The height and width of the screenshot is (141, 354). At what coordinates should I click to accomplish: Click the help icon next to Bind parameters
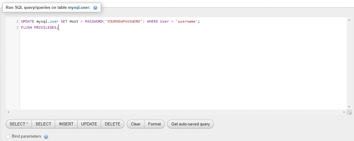click(46, 137)
